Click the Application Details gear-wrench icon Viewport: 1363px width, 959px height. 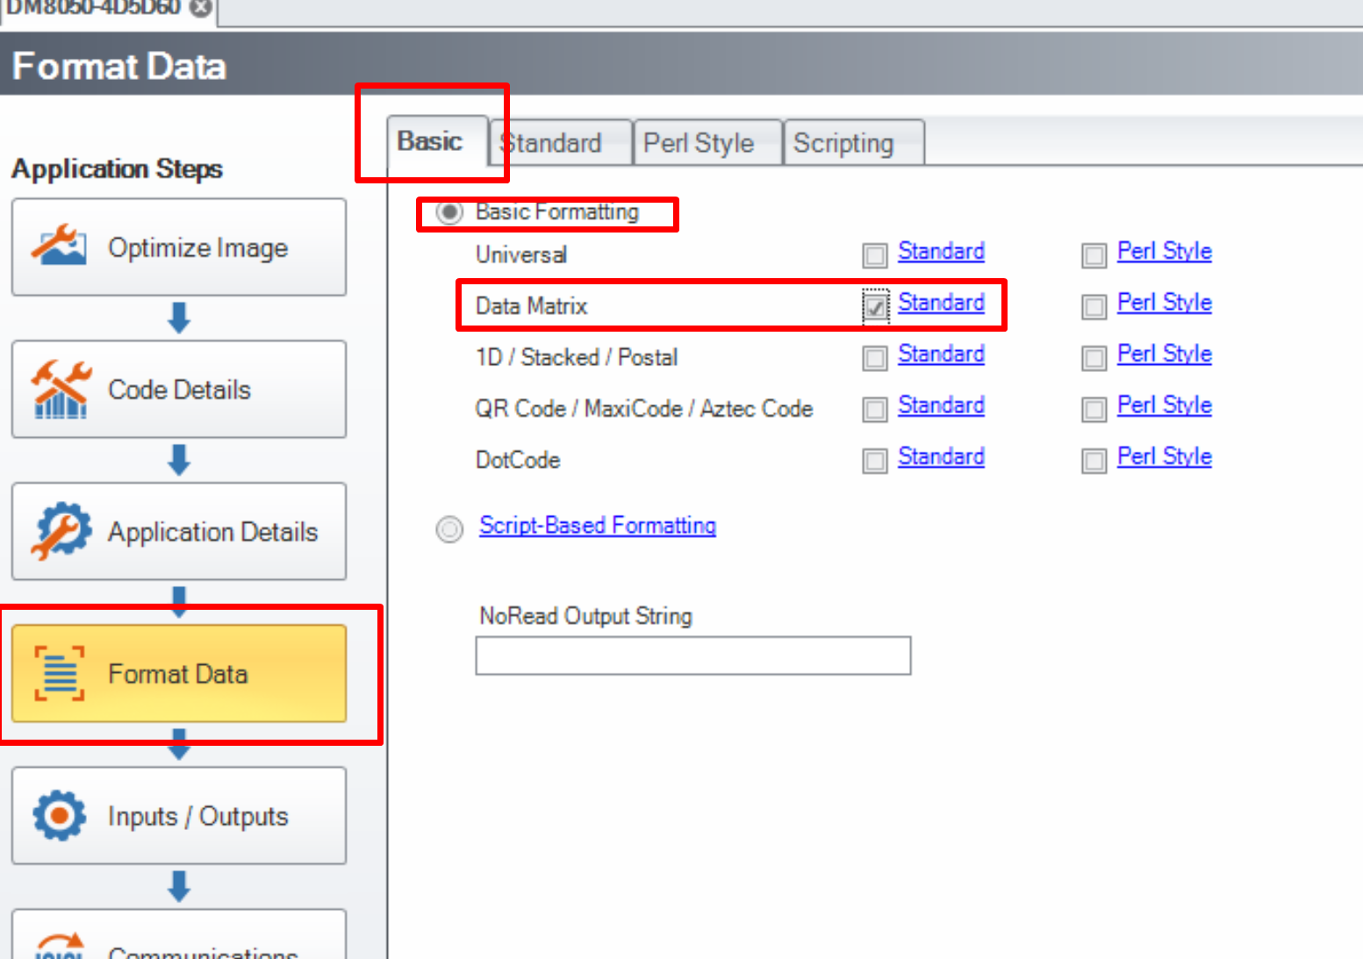[x=60, y=531]
